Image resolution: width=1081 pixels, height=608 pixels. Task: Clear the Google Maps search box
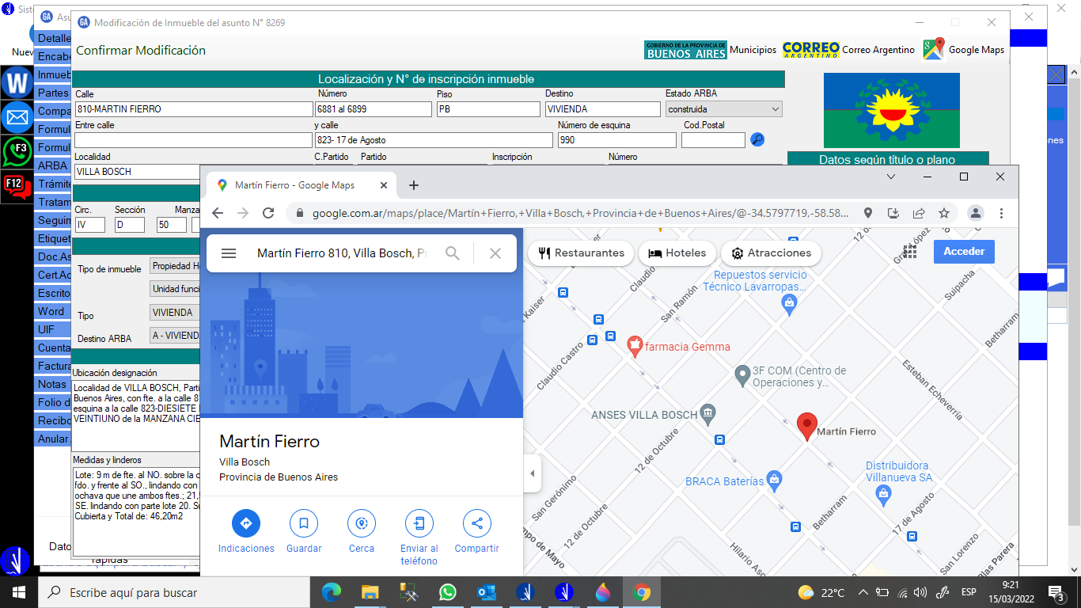[x=495, y=253]
